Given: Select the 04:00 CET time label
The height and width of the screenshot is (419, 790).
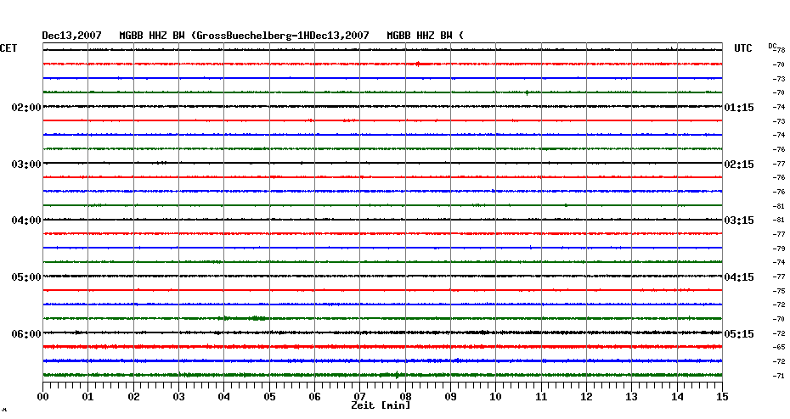Looking at the screenshot, I should pyautogui.click(x=26, y=221).
